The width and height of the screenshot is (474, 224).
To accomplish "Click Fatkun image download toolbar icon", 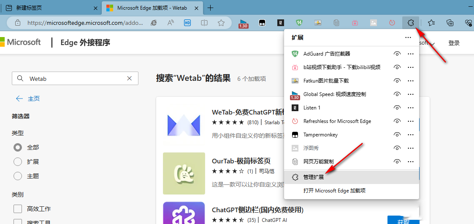I will [318, 23].
